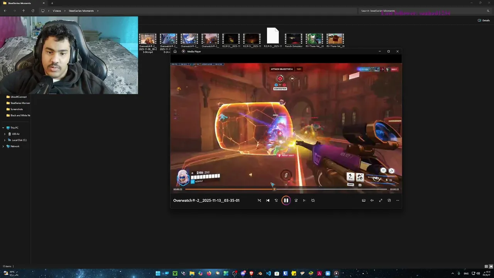
Task: Click the PC monitor icon in address bar
Action: point(43,11)
